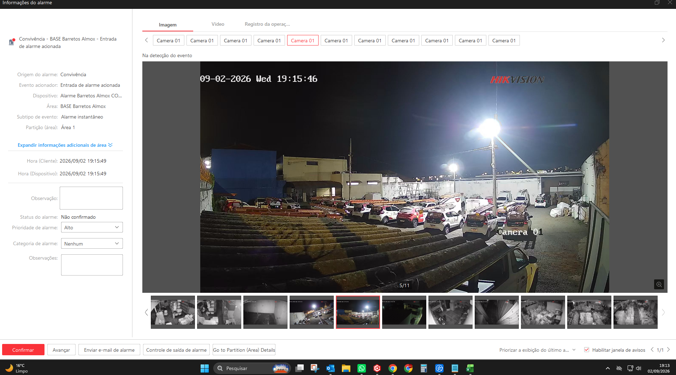The width and height of the screenshot is (676, 375).
Task: Open the clock showing 19:13 in taskbar
Action: [x=659, y=368]
